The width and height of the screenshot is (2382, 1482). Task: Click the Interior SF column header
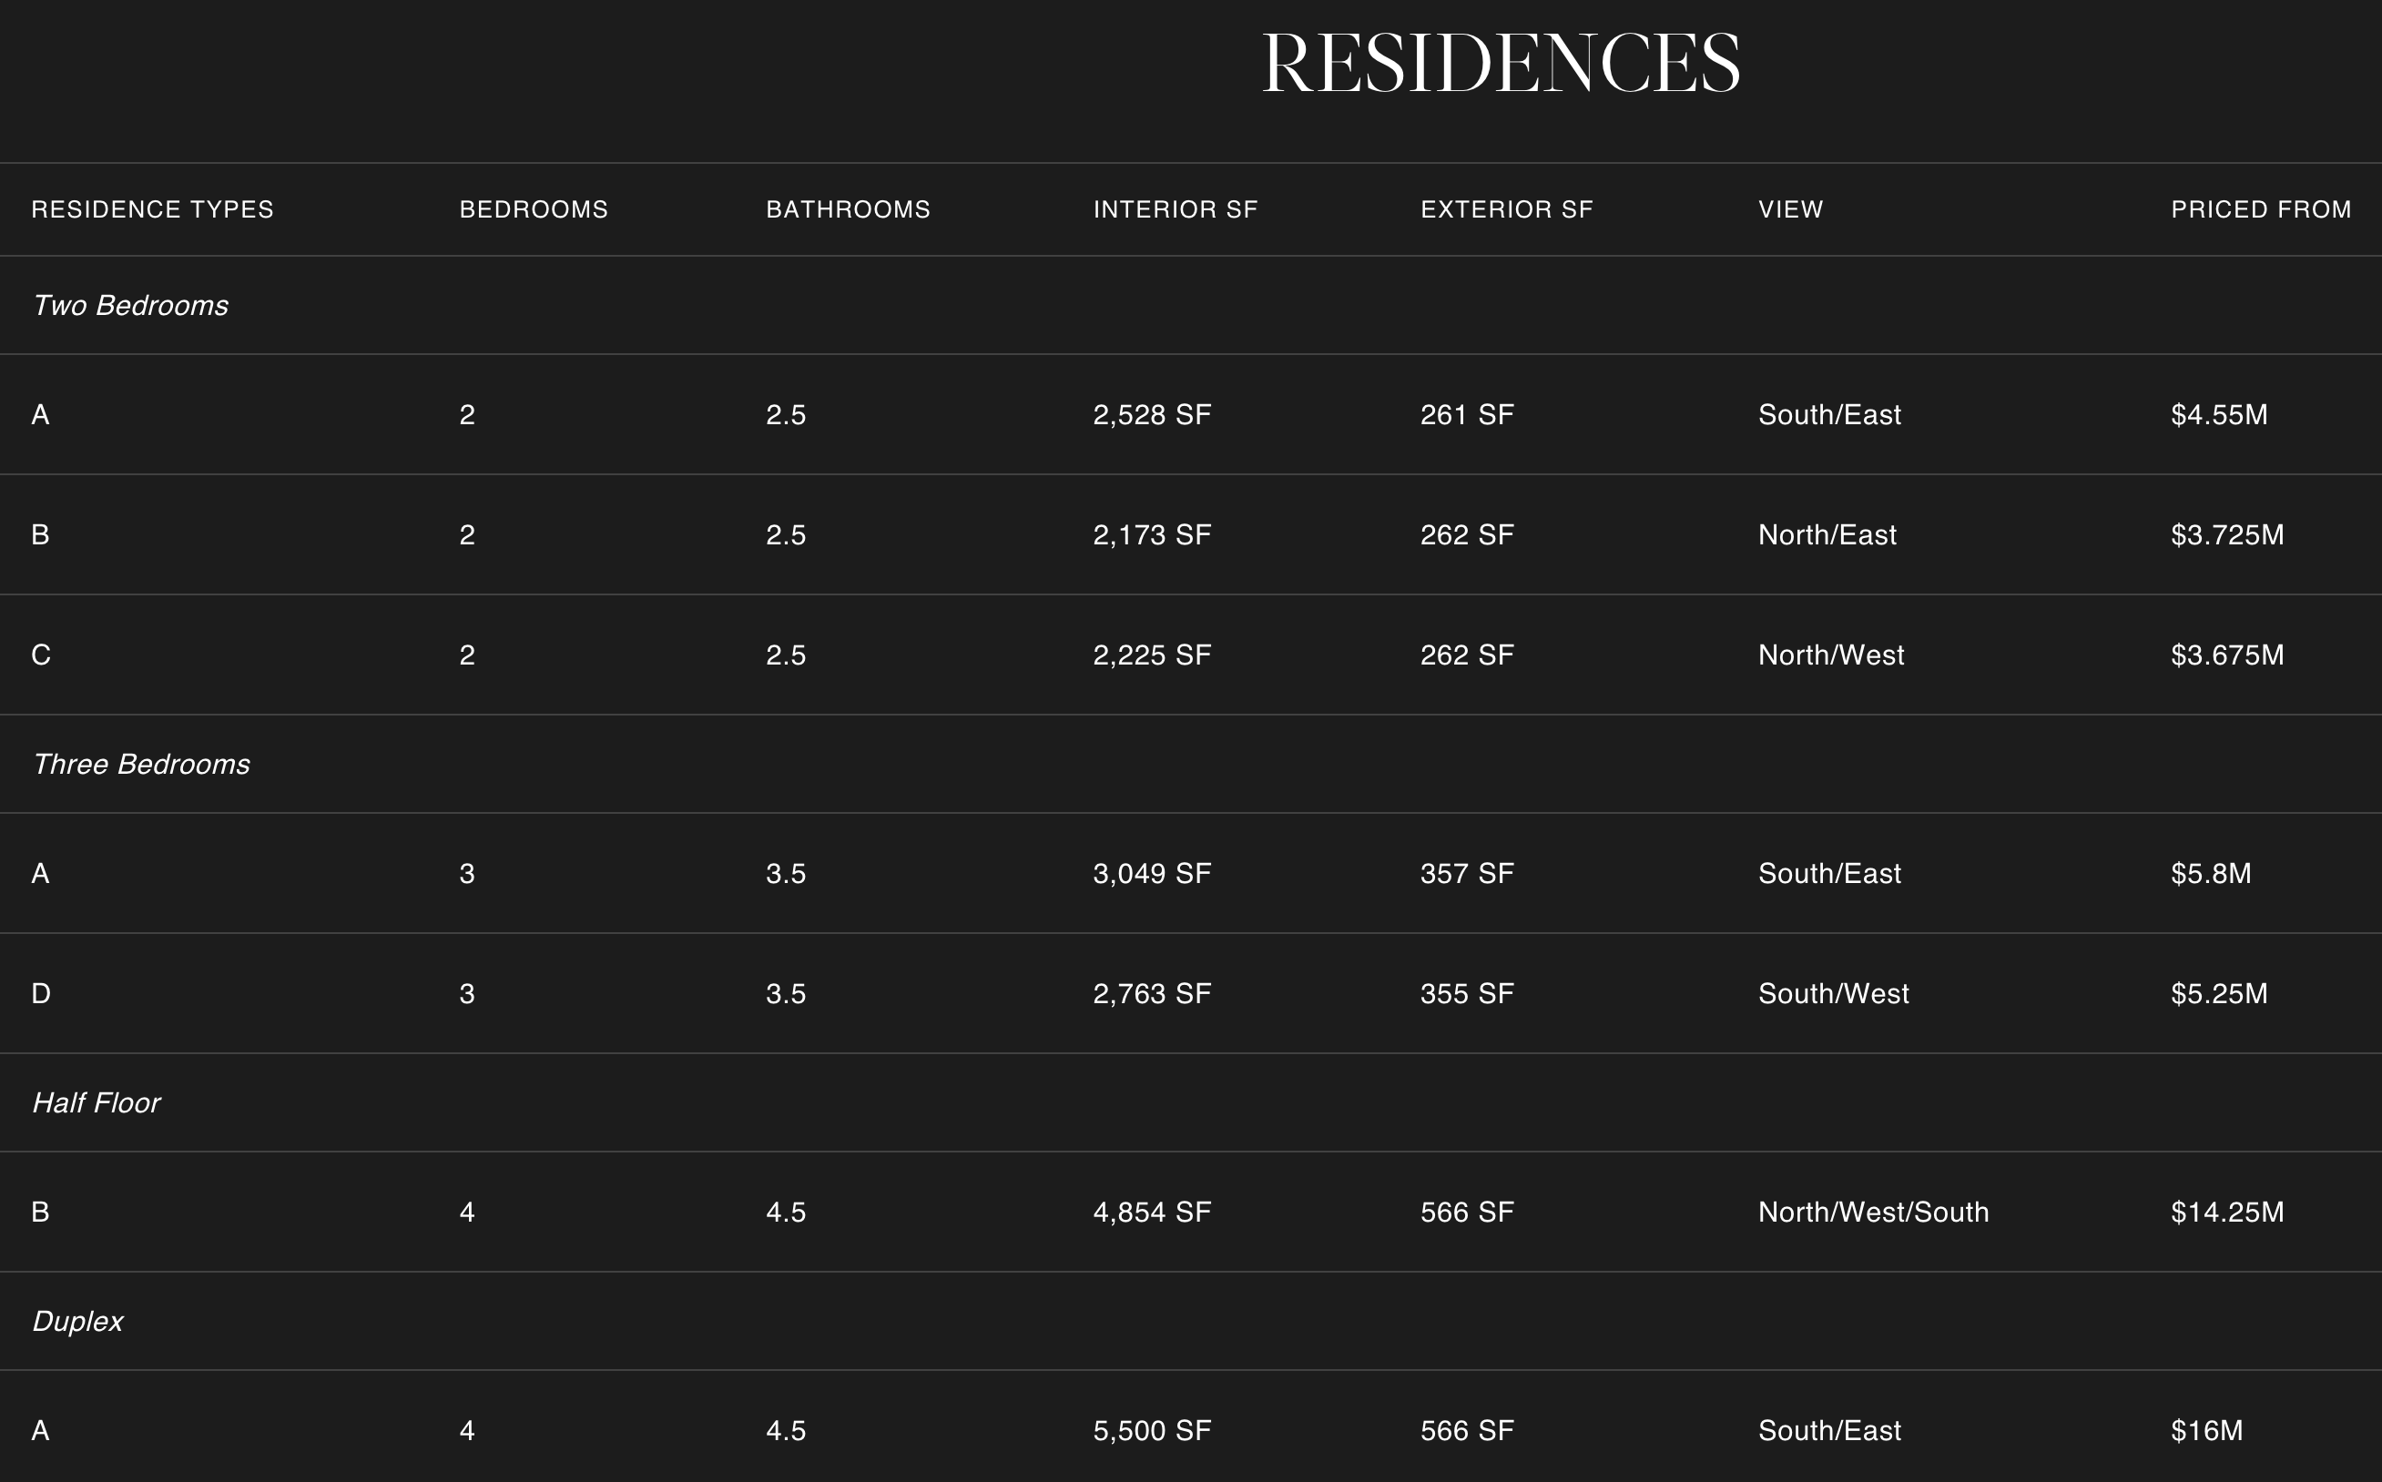[1175, 209]
